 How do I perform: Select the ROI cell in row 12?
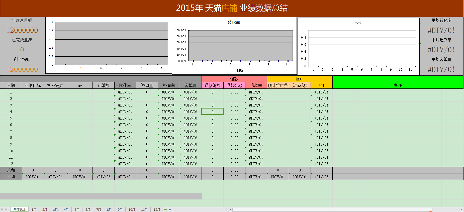coord(322,164)
